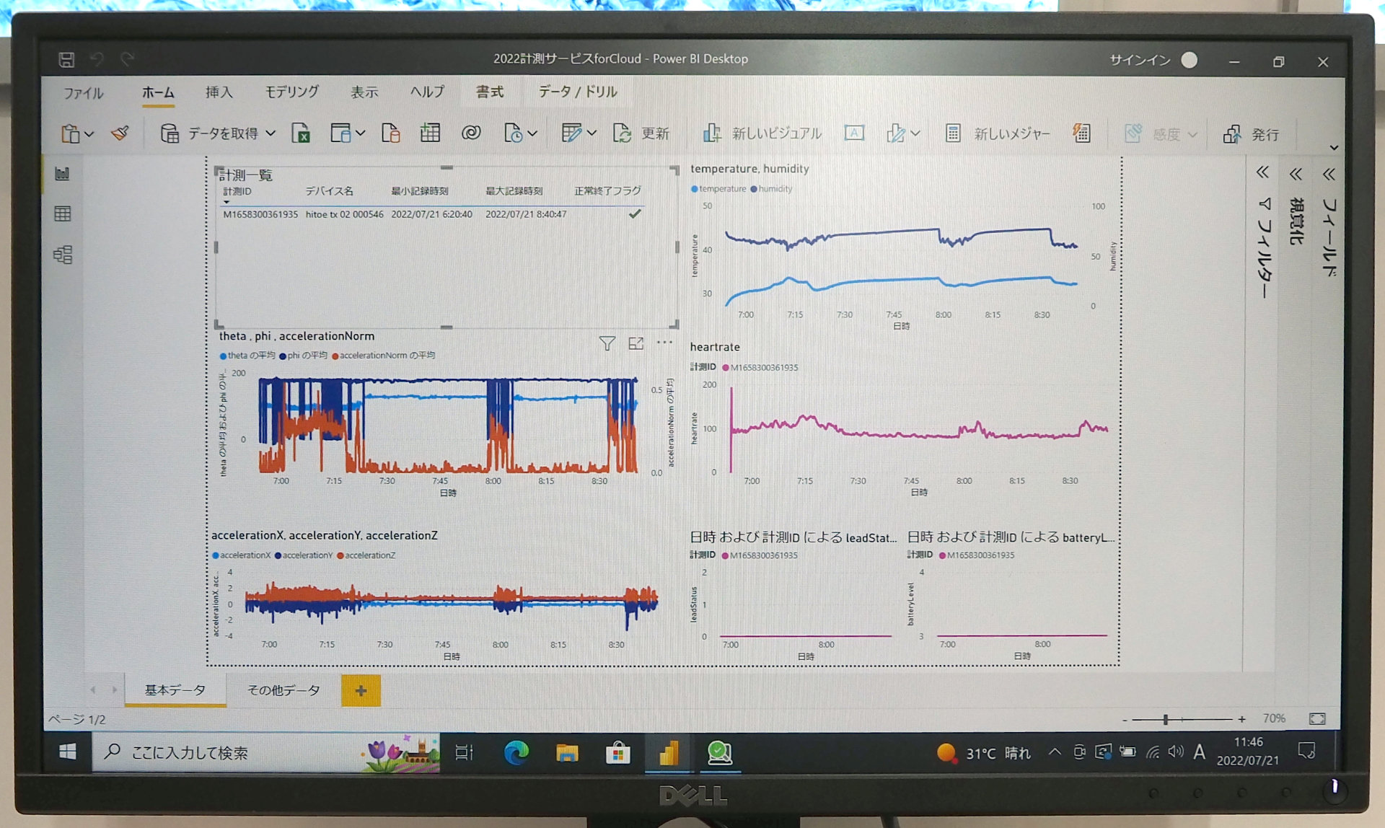
Task: Switch to Data view icon
Action: (x=62, y=213)
